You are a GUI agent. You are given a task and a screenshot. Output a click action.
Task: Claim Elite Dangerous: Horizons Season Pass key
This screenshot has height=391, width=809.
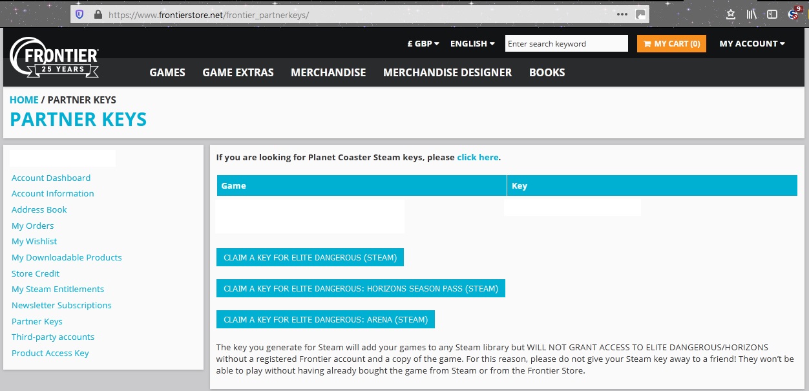coord(361,288)
